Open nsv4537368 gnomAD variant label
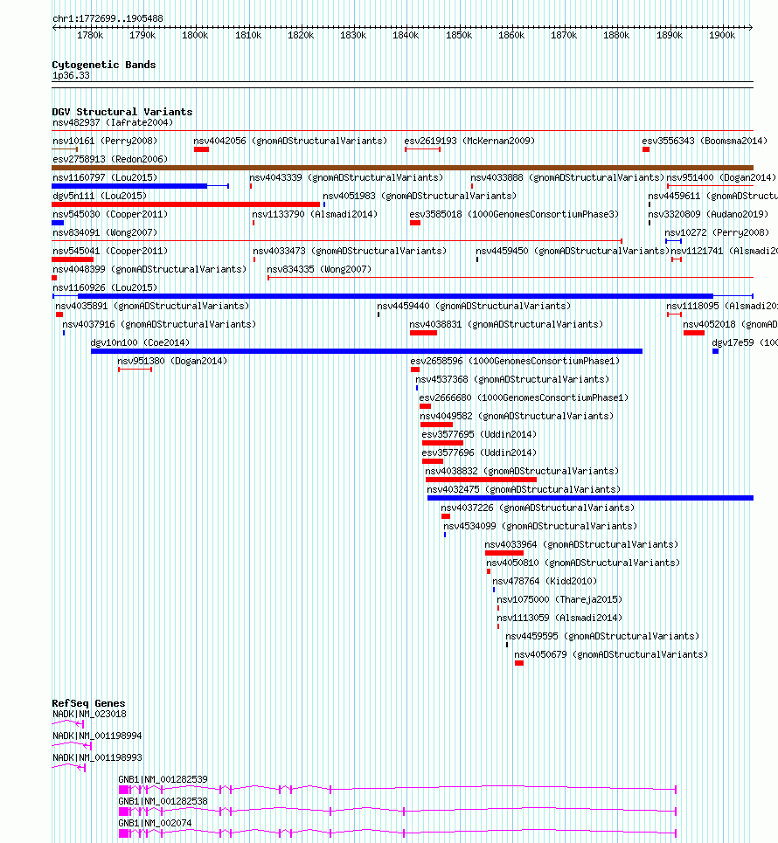The height and width of the screenshot is (843, 778). (x=513, y=379)
